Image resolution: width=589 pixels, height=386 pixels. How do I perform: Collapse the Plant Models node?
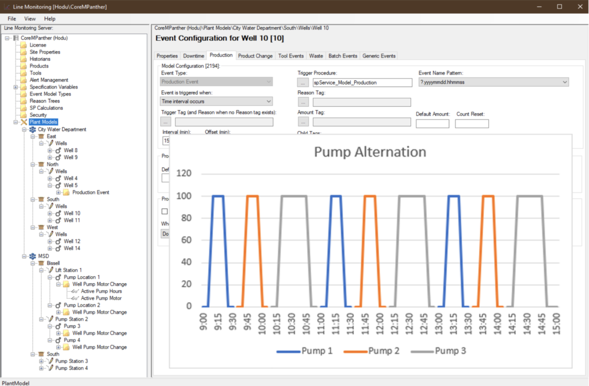[16, 122]
